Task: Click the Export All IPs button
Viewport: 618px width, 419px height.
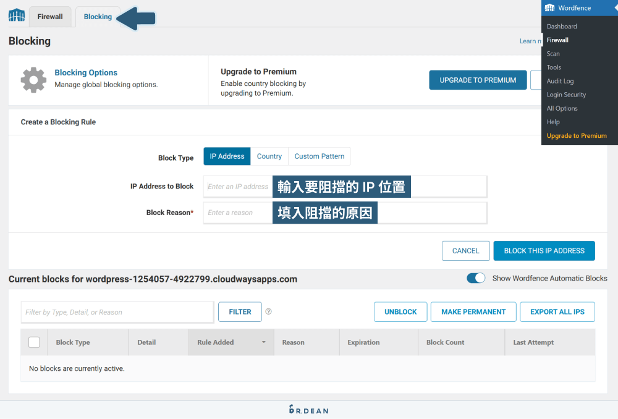Action: tap(557, 311)
